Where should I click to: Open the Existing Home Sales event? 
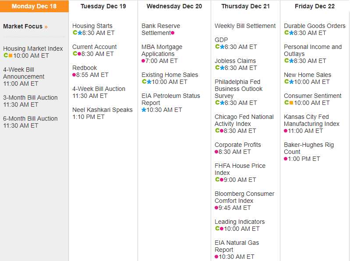click(x=170, y=75)
